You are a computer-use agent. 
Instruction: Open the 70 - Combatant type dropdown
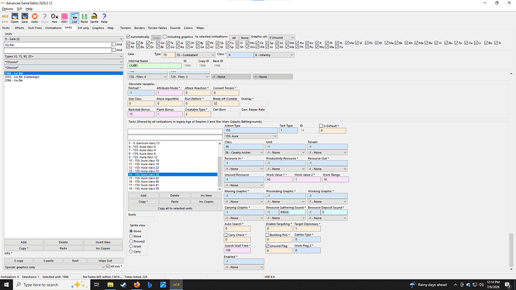[195, 55]
